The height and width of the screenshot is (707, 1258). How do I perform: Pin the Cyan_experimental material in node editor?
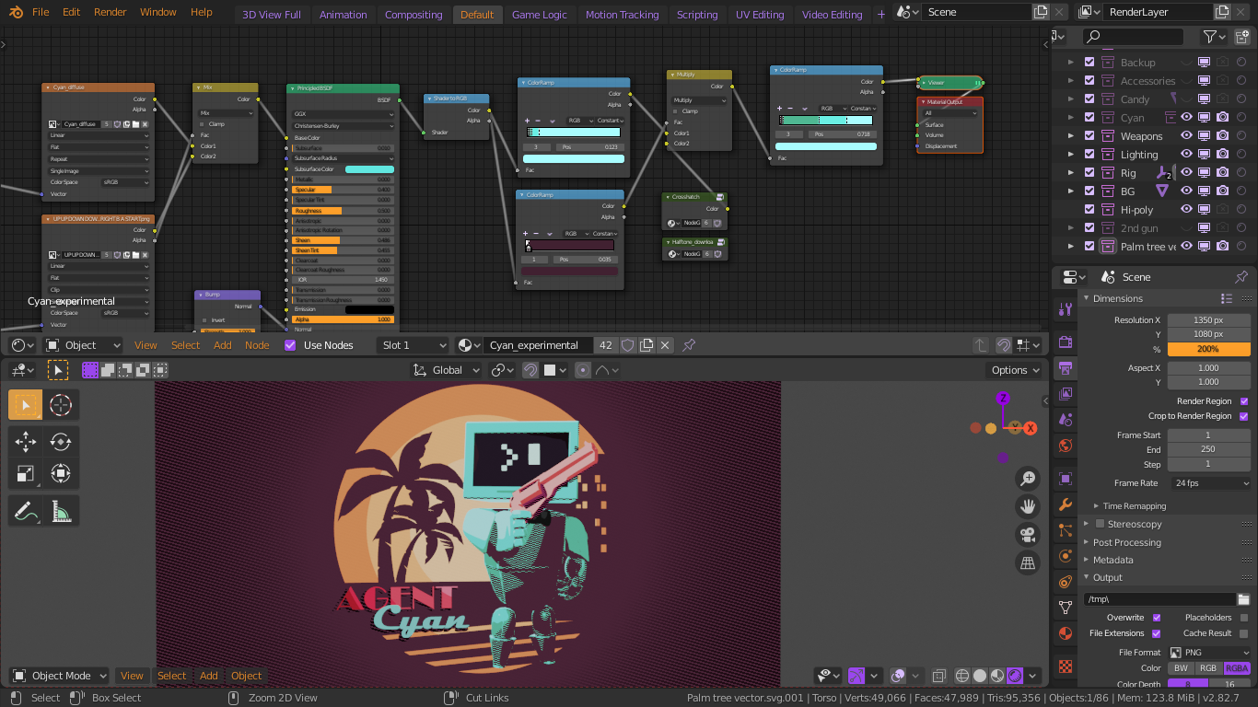[x=689, y=345]
